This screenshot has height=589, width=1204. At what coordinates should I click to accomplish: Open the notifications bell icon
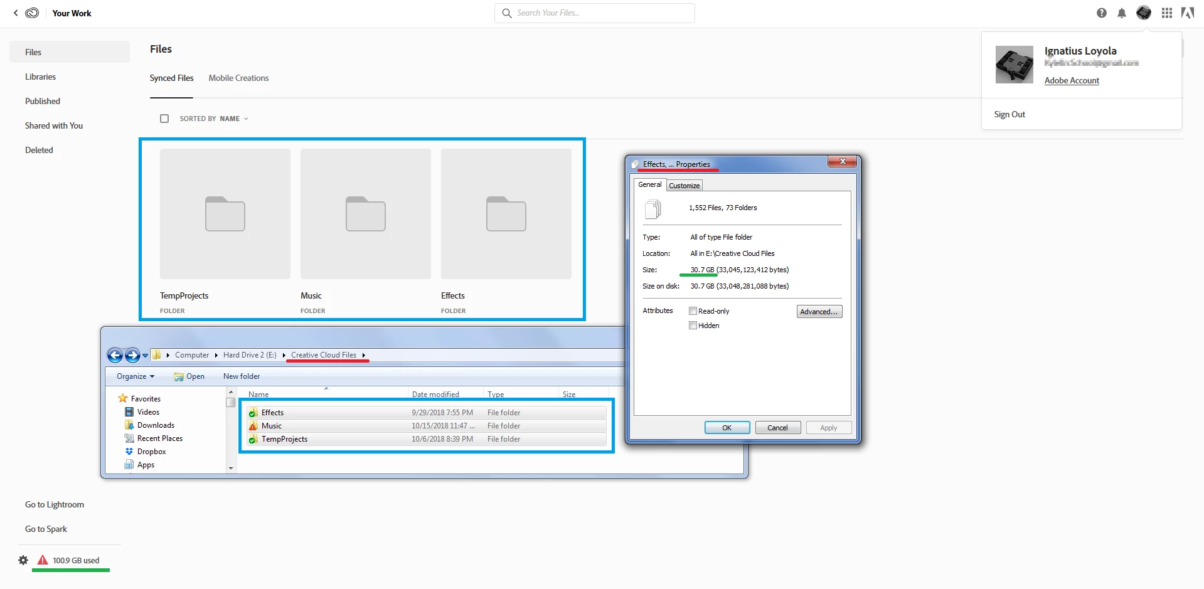[x=1122, y=13]
